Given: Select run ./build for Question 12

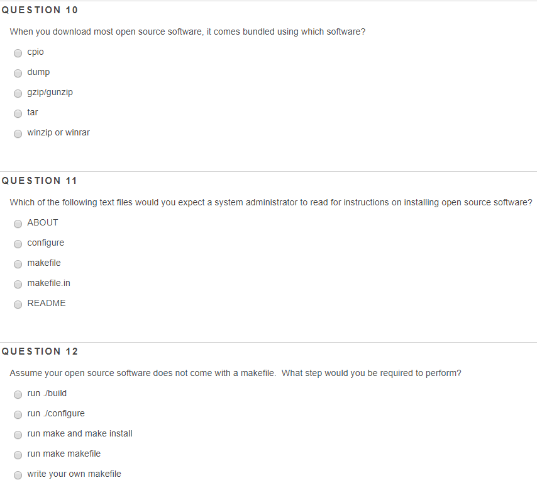Looking at the screenshot, I should [x=18, y=394].
